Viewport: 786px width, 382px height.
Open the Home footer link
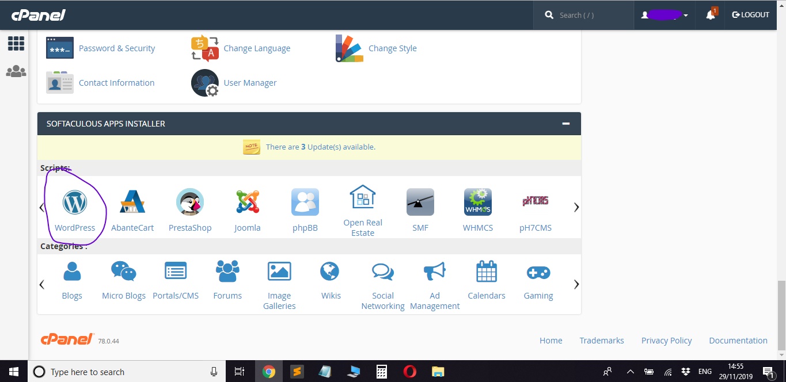click(551, 341)
